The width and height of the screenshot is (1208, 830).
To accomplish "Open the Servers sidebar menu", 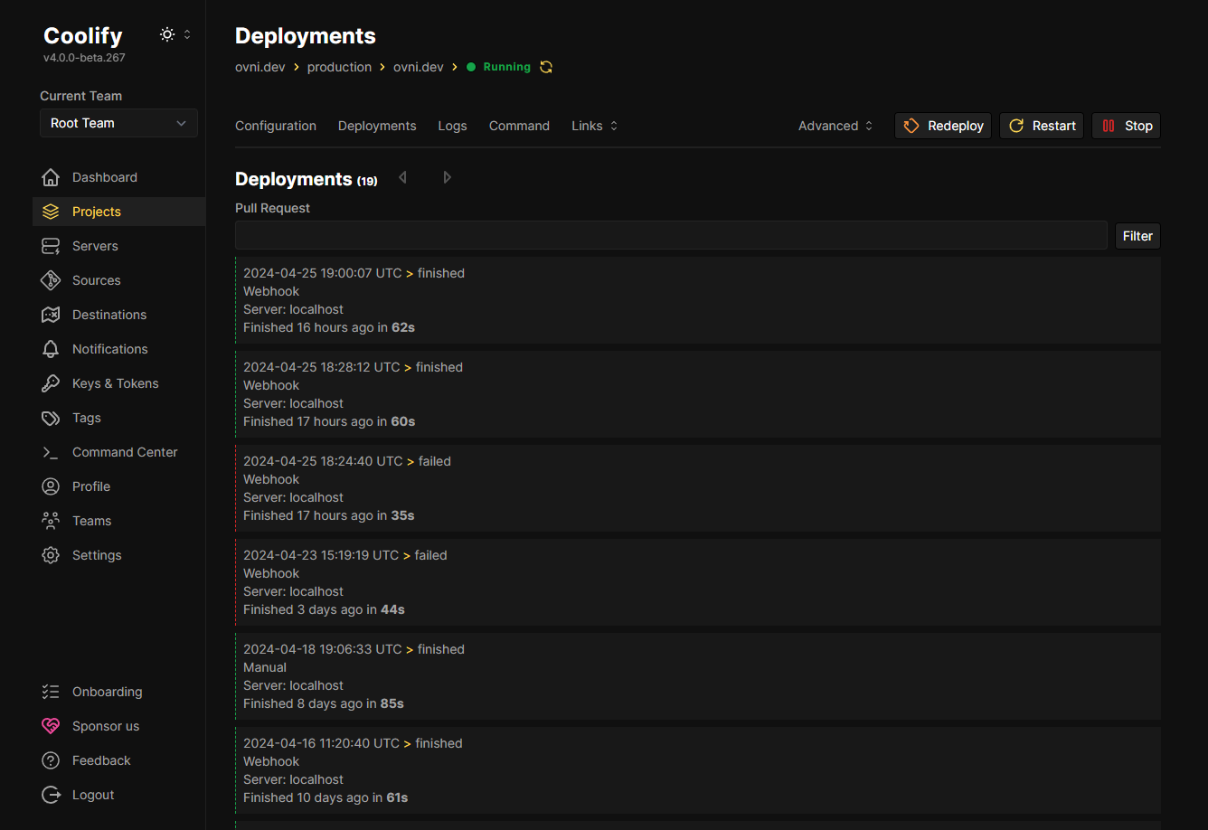I will 118,246.
